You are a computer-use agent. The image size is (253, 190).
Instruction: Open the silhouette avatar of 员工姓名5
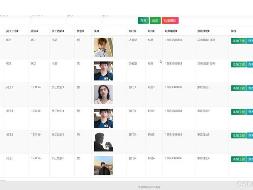point(103,142)
